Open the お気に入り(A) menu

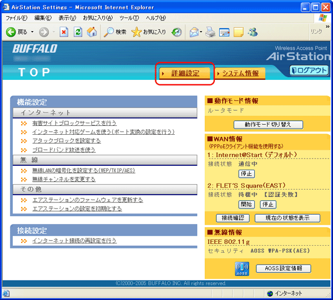pos(98,18)
